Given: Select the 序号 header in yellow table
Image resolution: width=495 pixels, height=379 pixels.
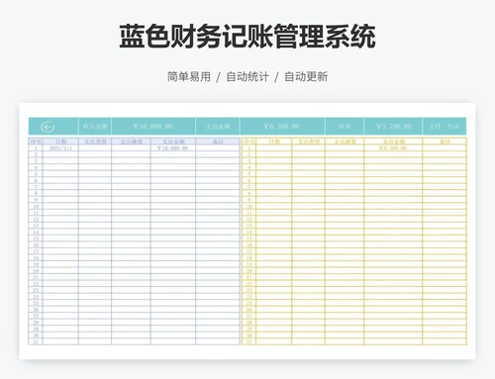Looking at the screenshot, I should [x=249, y=142].
